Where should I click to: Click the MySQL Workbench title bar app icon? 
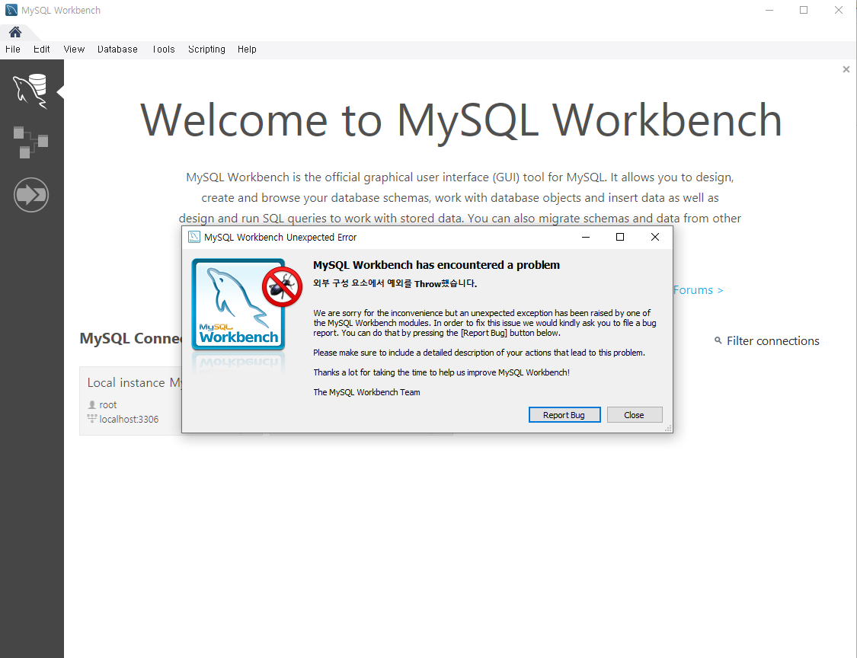(x=11, y=11)
